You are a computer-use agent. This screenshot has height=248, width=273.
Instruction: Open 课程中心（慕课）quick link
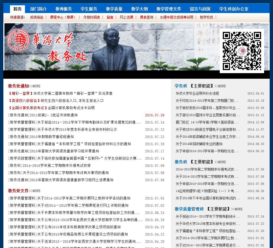click(x=64, y=17)
